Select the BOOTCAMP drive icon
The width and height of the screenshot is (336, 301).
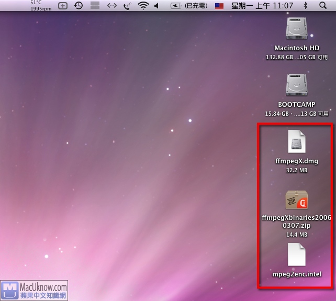297,85
